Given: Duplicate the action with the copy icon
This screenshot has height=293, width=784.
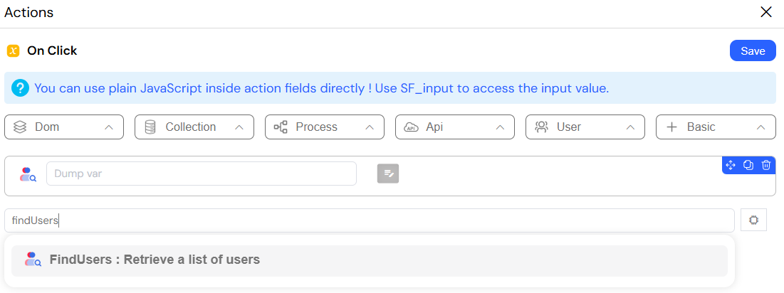Looking at the screenshot, I should [748, 165].
